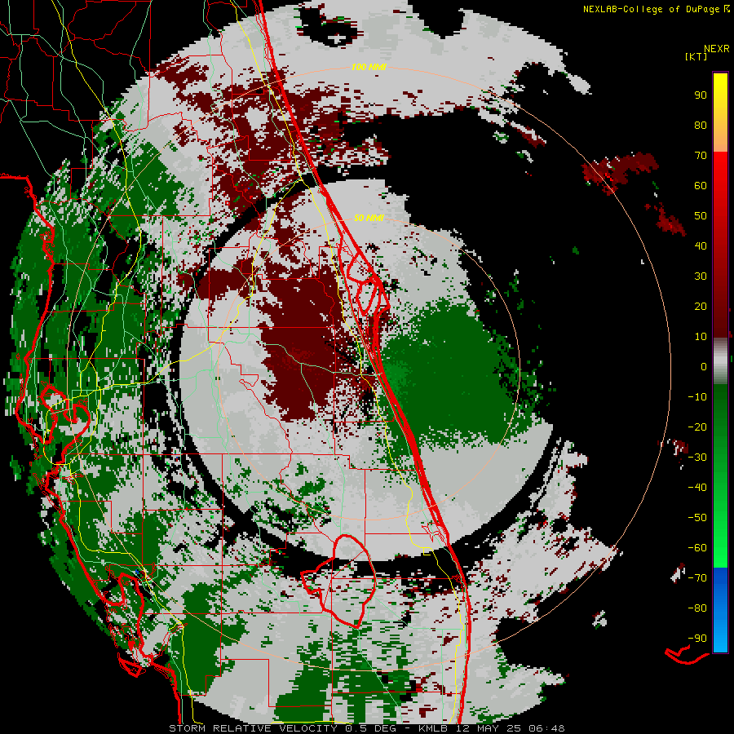This screenshot has height=734, width=734.
Task: Click the -80 scale value
Action: click(x=697, y=608)
